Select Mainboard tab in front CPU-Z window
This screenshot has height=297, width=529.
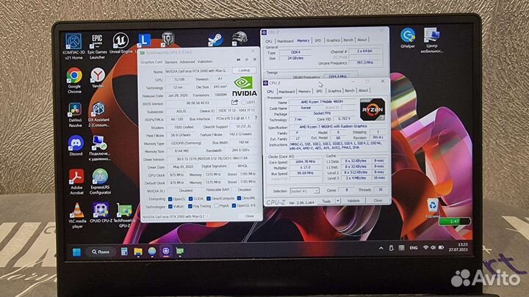point(287,92)
